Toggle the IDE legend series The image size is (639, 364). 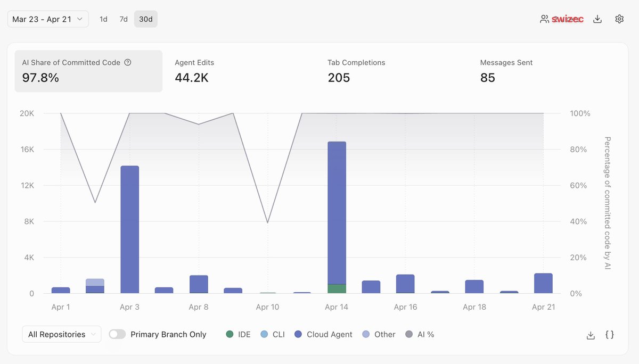238,334
